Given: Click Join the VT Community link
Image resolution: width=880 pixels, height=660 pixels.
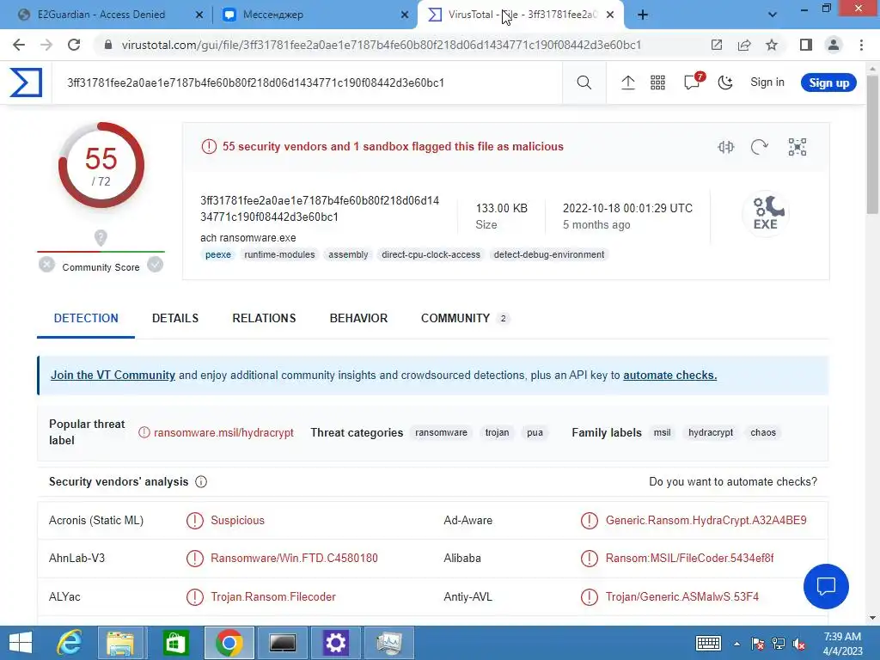Looking at the screenshot, I should (113, 375).
